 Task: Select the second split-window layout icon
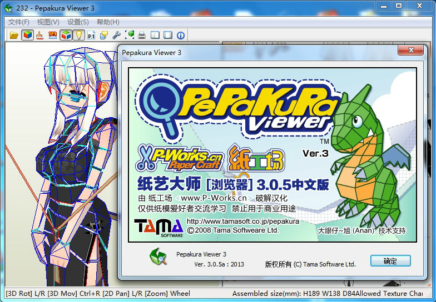click(168, 36)
